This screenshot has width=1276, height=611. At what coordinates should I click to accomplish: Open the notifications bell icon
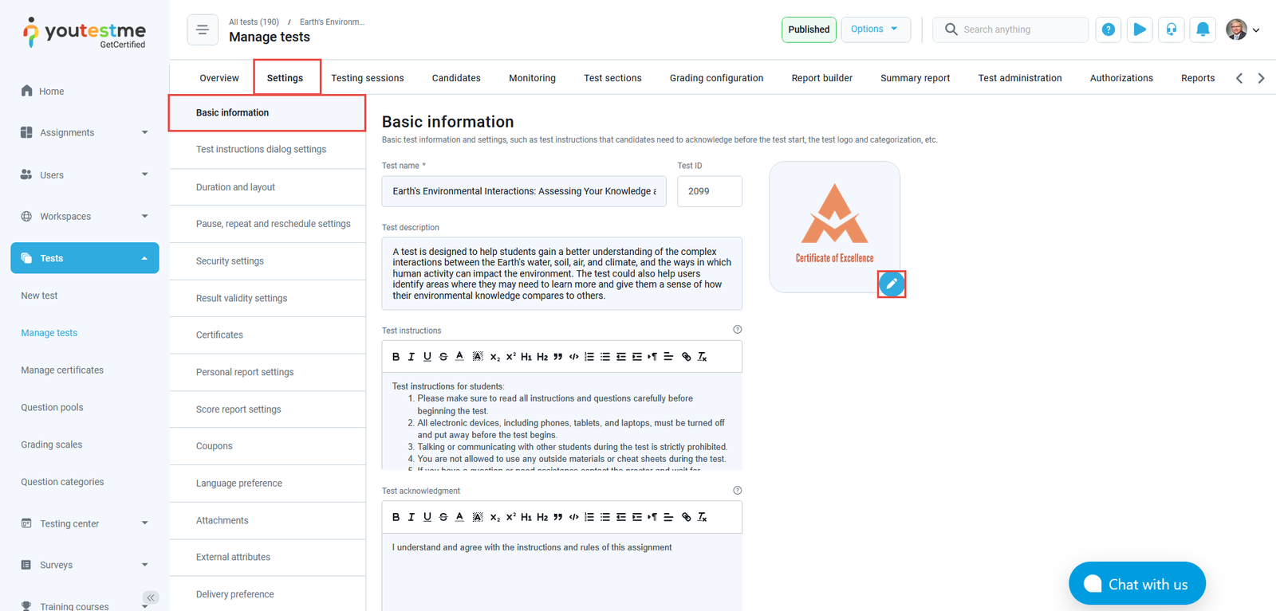pos(1203,29)
